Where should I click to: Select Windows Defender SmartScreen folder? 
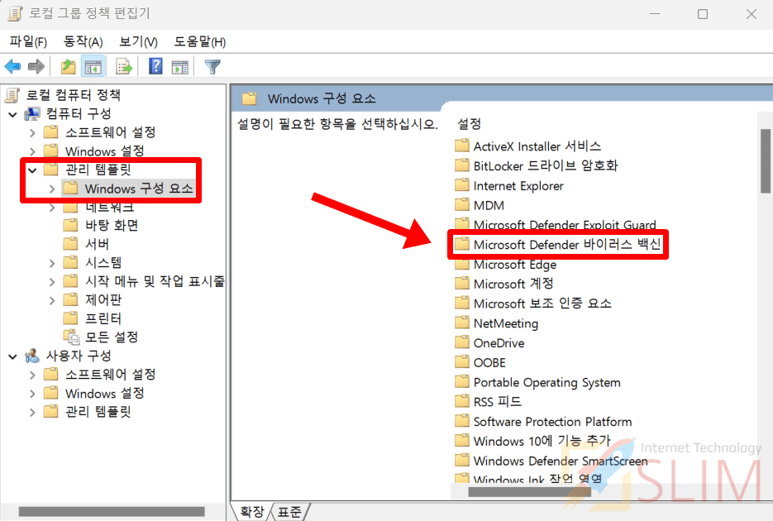pos(561,461)
